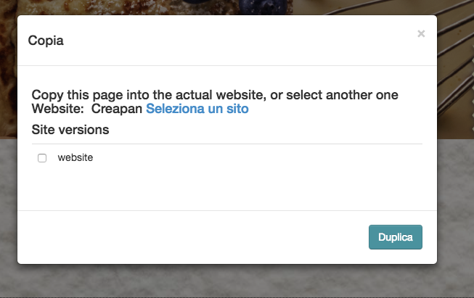Click the gray textured backdrop below the dialog
The height and width of the screenshot is (298, 474).
pyautogui.click(x=218, y=281)
